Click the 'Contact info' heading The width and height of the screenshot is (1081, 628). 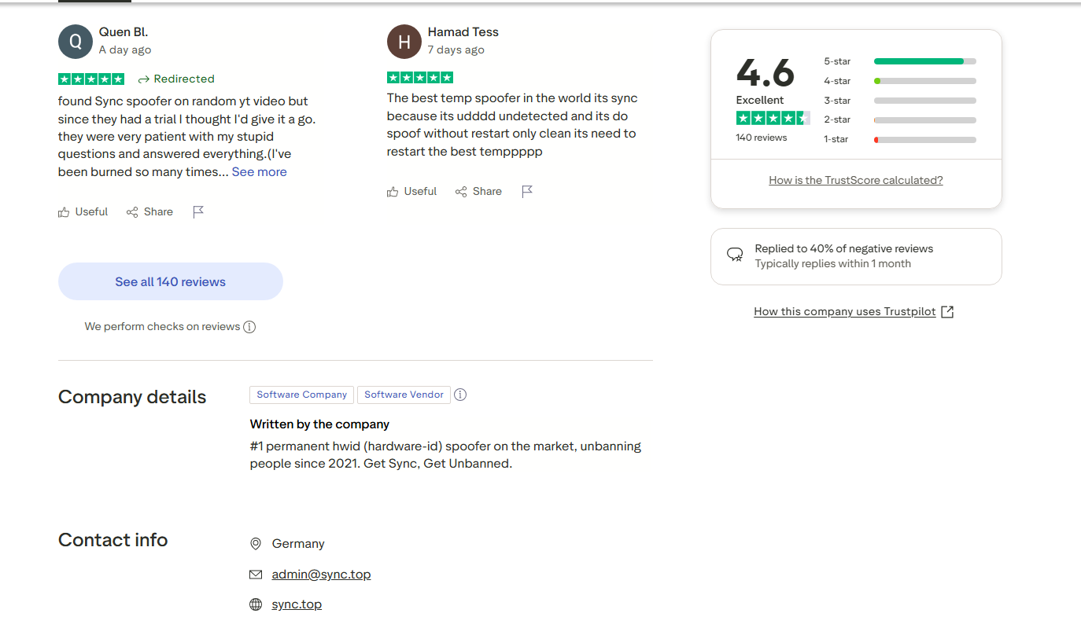tap(113, 541)
